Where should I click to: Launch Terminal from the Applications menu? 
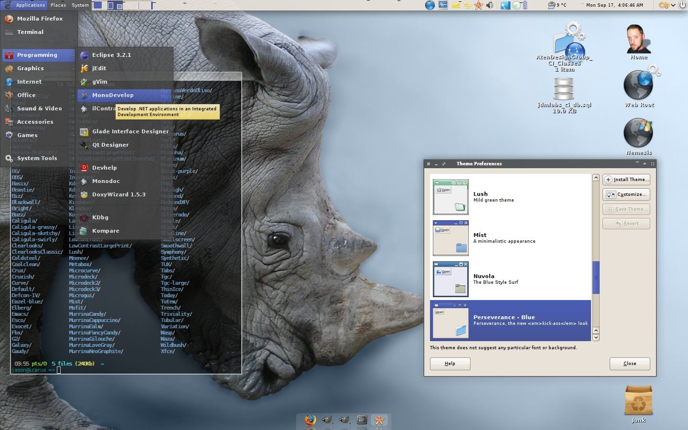[39, 32]
